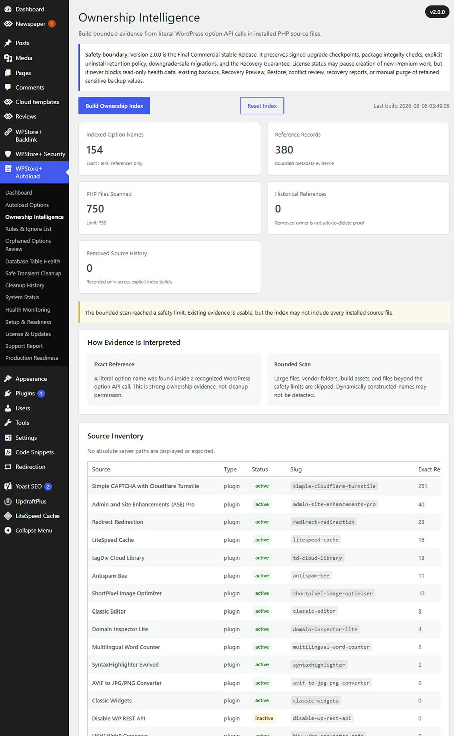Click the Yoast SEO icon
454x736 pixels.
point(8,486)
